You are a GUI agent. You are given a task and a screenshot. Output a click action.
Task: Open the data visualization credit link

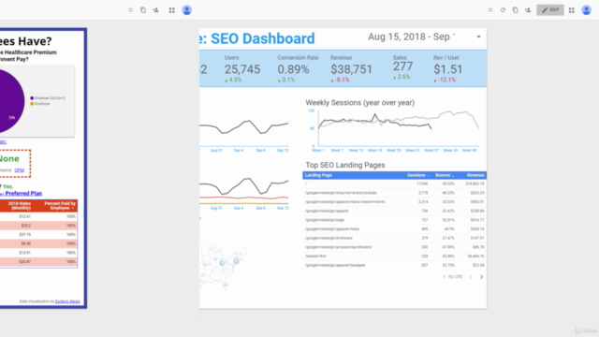[67, 301]
